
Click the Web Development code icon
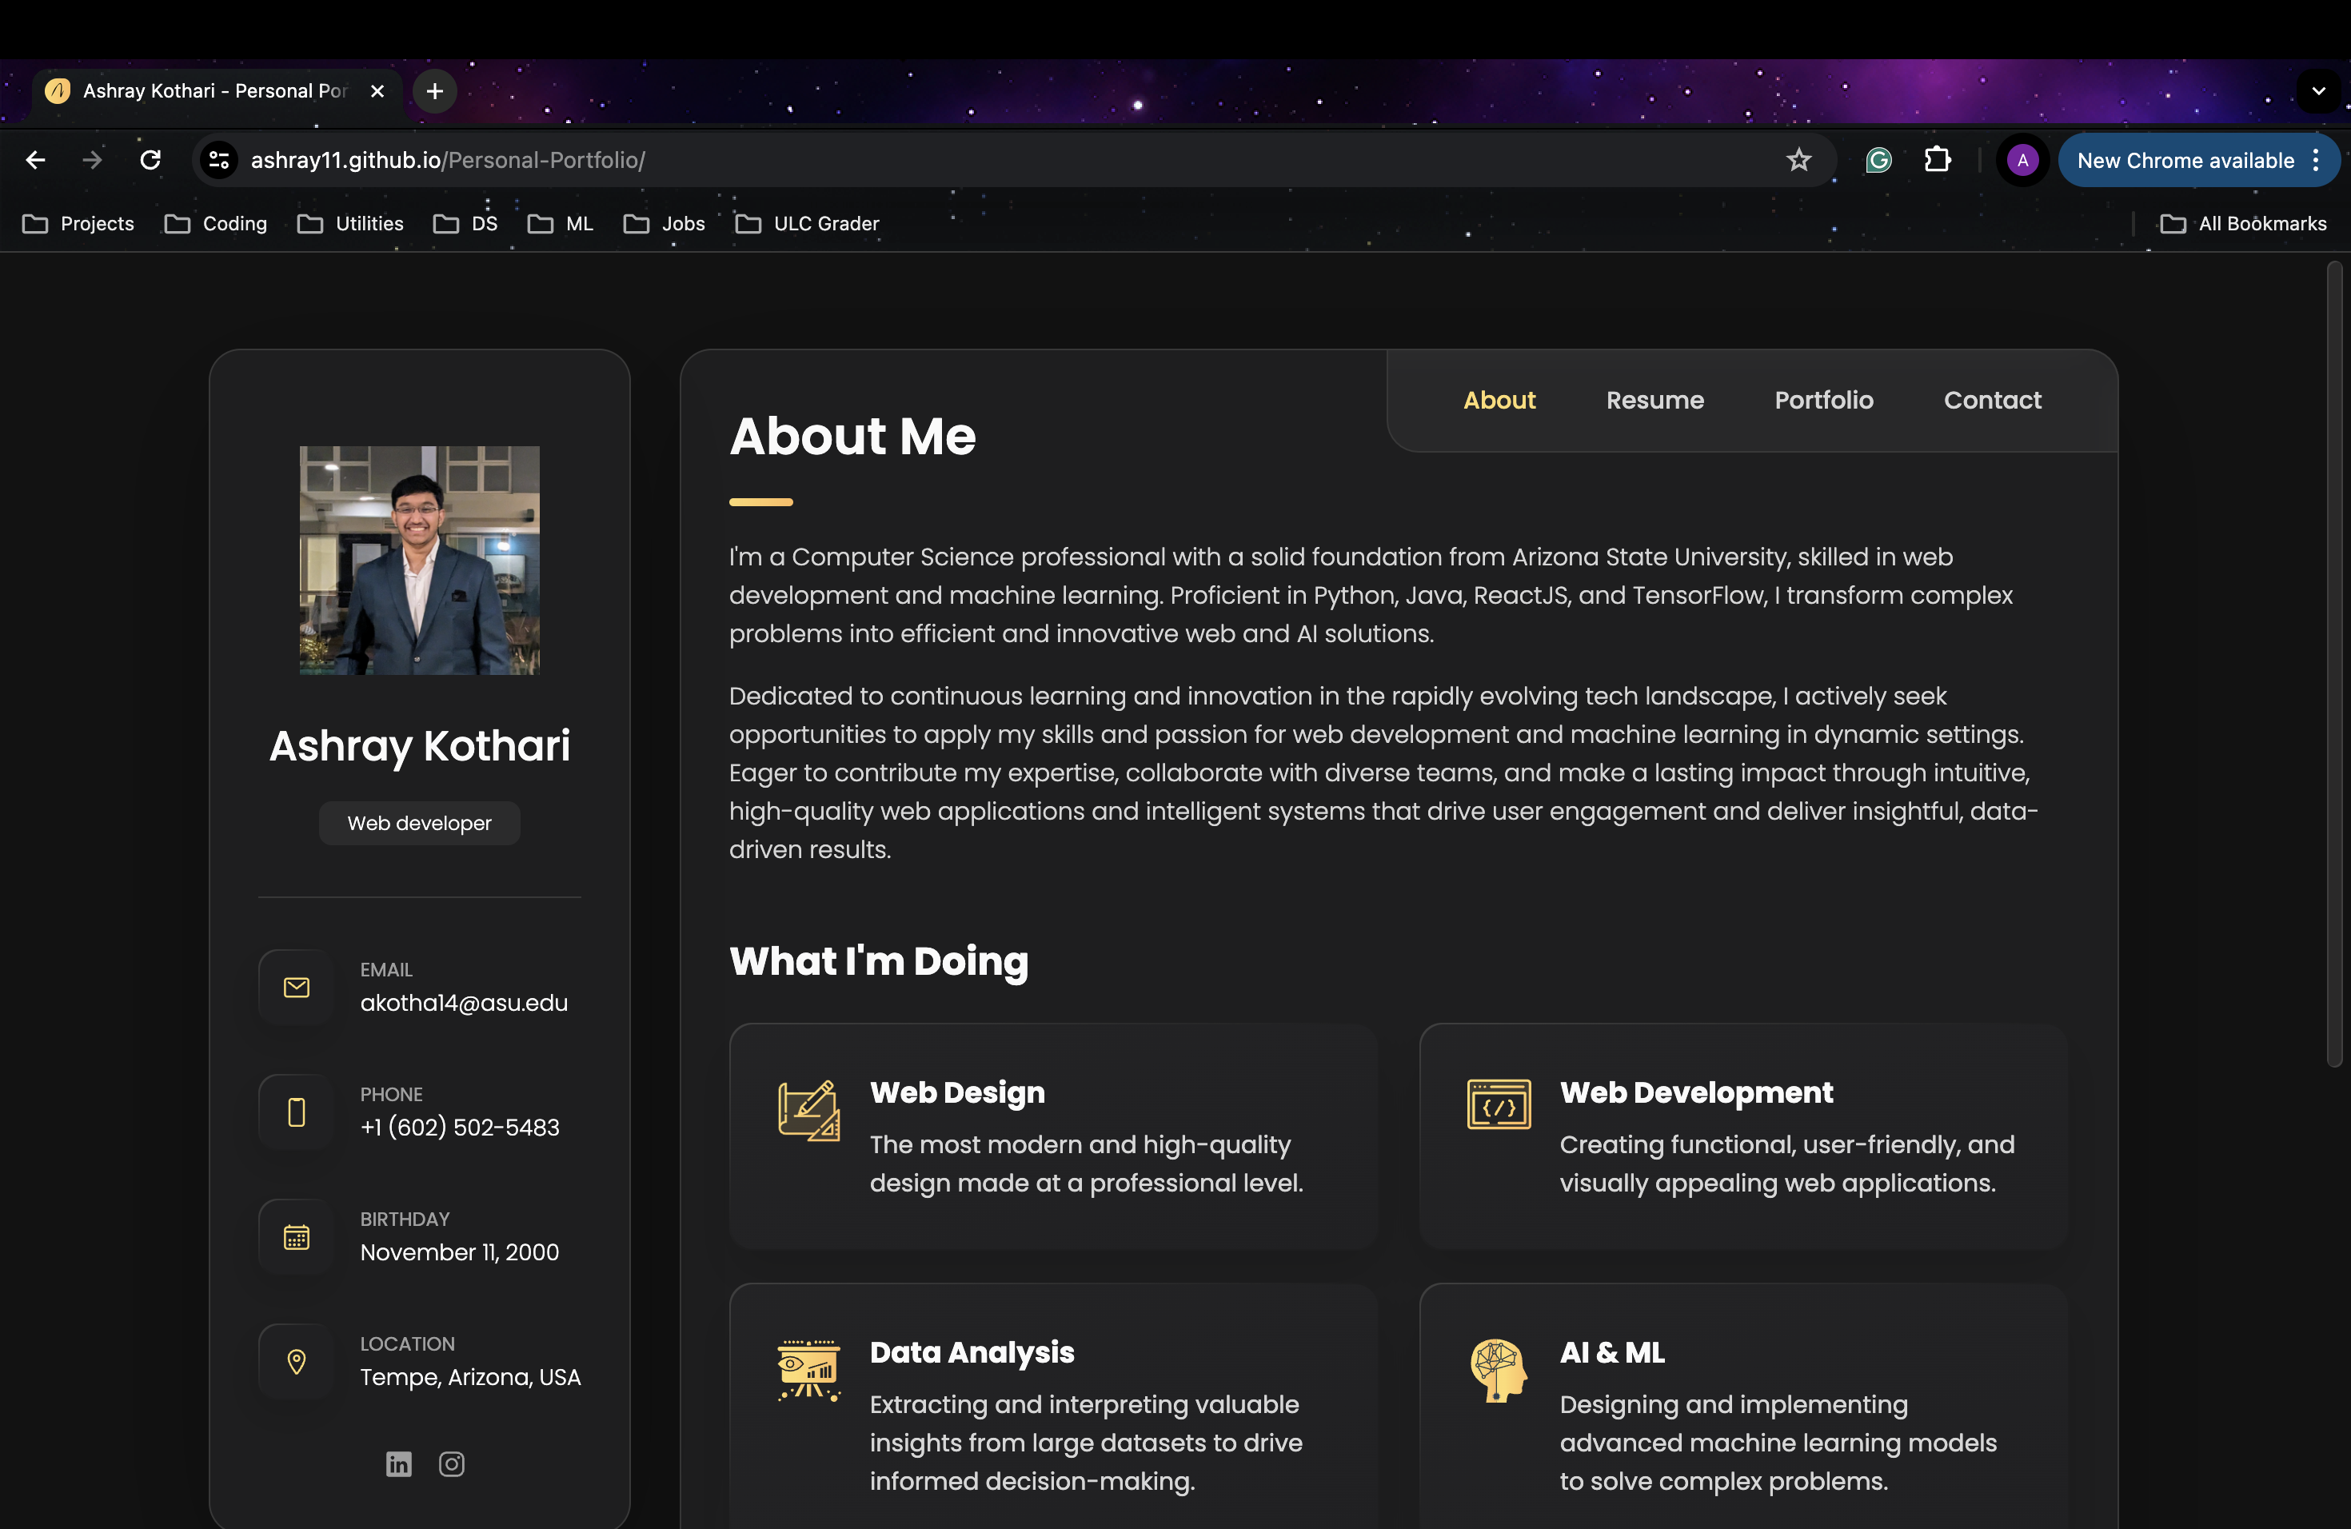click(1499, 1104)
